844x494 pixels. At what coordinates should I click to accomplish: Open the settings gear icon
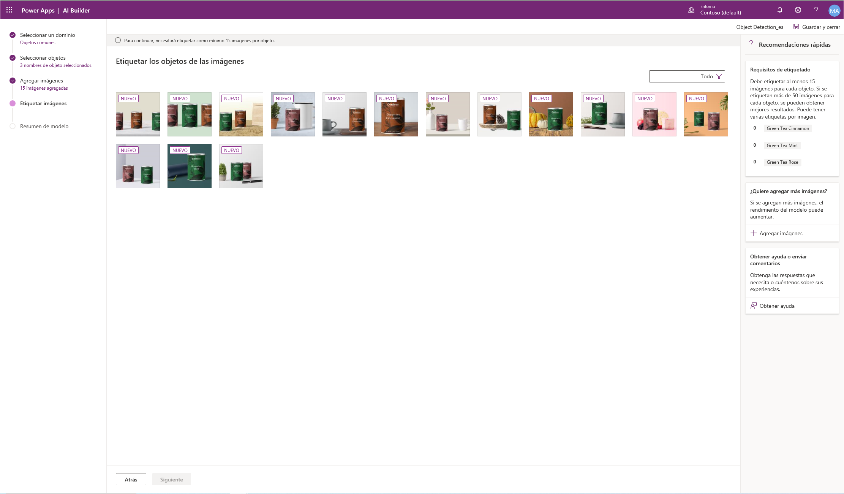[x=798, y=10]
